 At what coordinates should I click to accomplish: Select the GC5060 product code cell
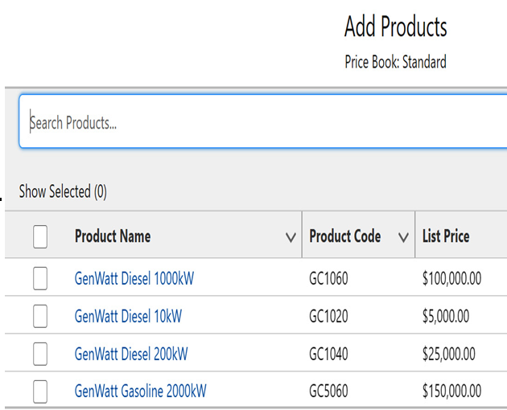click(328, 391)
